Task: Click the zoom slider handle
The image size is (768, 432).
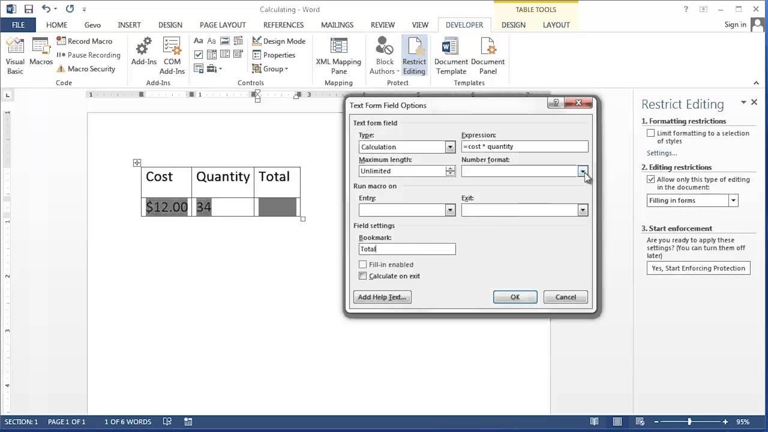Action: pos(689,422)
